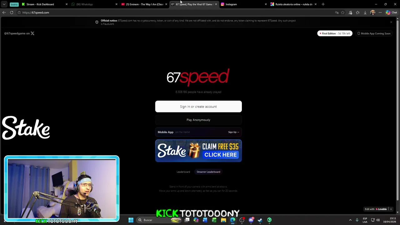The image size is (400, 225).
Task: Open File Explorer from the taskbar
Action: [223, 220]
